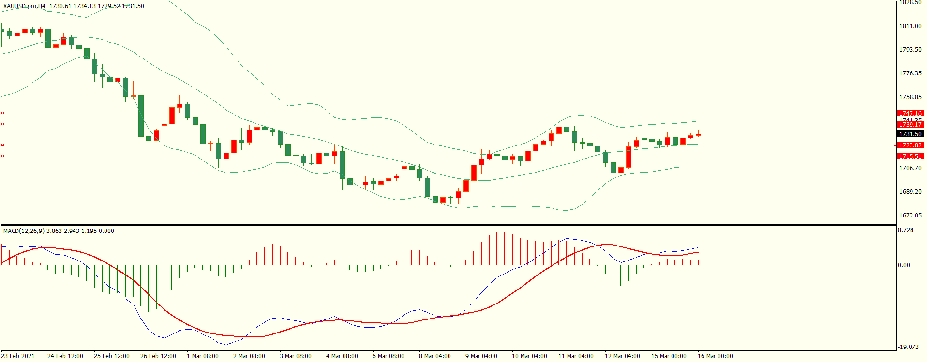Select the 1715.51 price level tag

(x=910, y=157)
